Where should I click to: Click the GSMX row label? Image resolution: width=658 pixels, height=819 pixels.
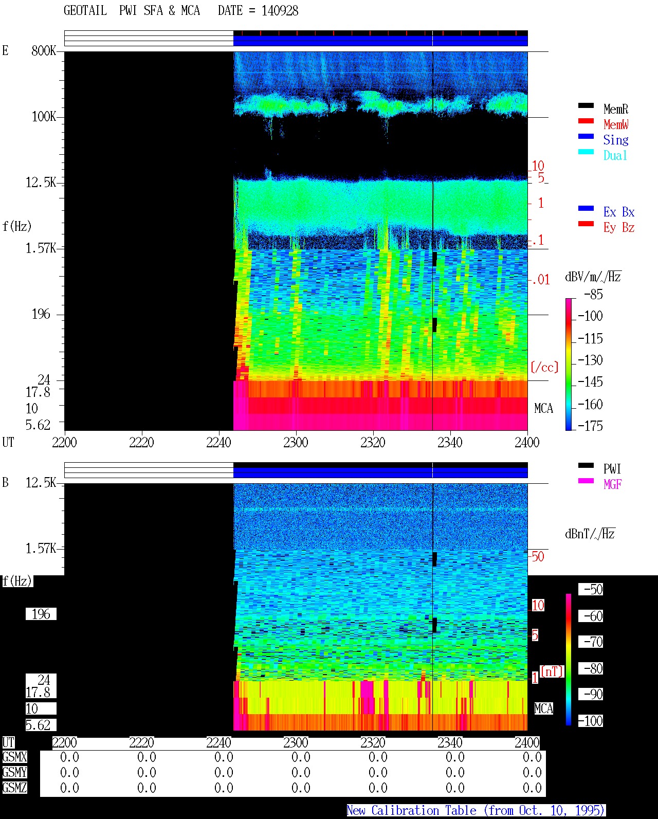pos(14,757)
